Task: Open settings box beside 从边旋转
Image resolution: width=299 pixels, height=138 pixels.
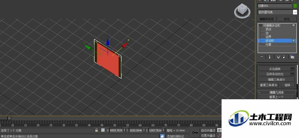Action: (x=293, y=69)
